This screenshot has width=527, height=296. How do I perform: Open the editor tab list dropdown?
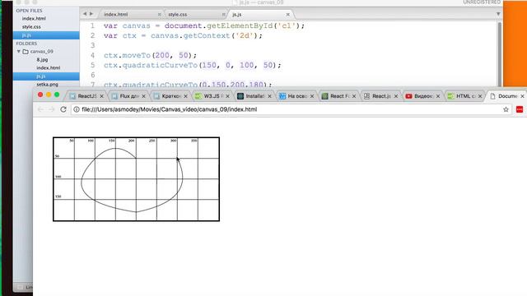pos(498,14)
